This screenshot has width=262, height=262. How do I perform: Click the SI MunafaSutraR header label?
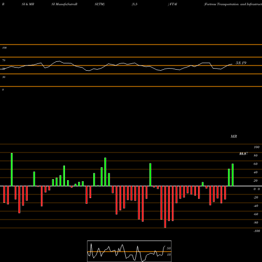pos(64,4)
